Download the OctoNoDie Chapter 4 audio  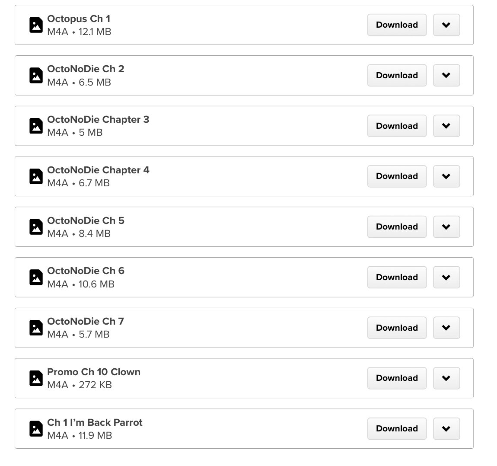tap(397, 176)
